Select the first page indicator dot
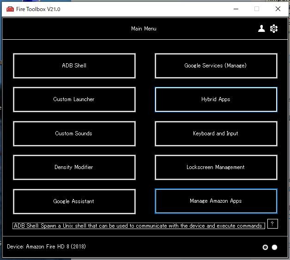This screenshot has height=260, width=290. click(265, 247)
